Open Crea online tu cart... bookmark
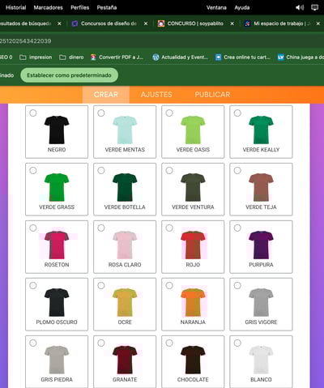The height and width of the screenshot is (388, 324). (242, 58)
